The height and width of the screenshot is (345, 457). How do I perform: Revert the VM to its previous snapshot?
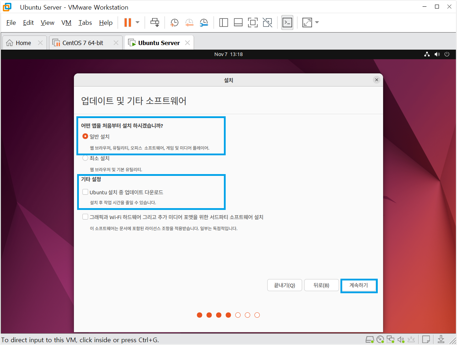tap(189, 23)
